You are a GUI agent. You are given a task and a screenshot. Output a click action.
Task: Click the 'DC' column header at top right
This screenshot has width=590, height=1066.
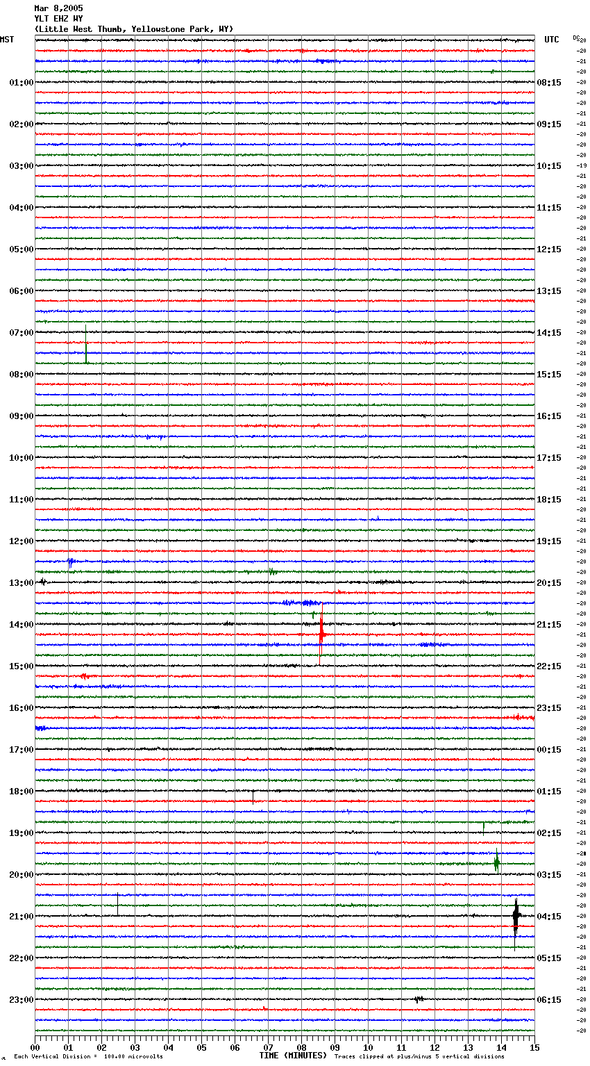click(x=576, y=38)
